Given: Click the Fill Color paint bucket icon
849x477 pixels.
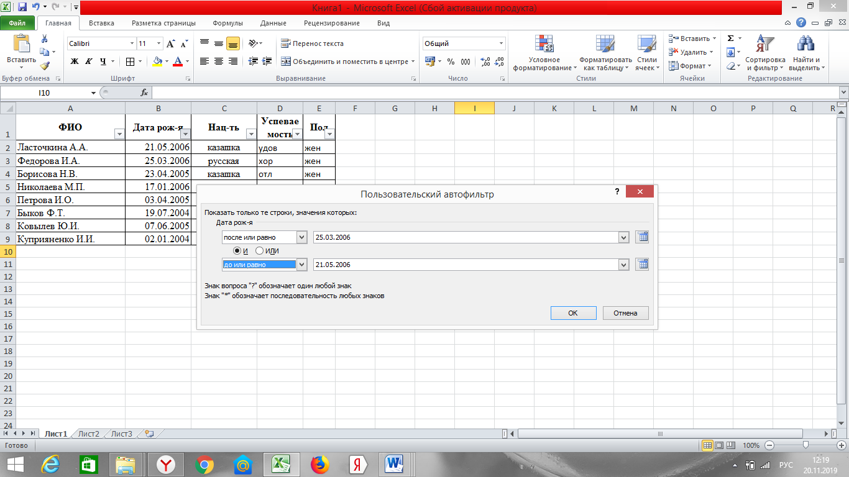Looking at the screenshot, I should [x=157, y=61].
